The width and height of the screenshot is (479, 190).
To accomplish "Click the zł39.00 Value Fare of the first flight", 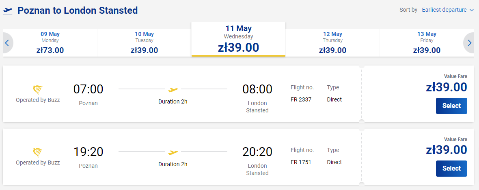I will (446, 87).
